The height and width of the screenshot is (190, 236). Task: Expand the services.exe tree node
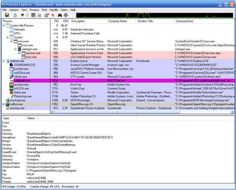click(19, 53)
